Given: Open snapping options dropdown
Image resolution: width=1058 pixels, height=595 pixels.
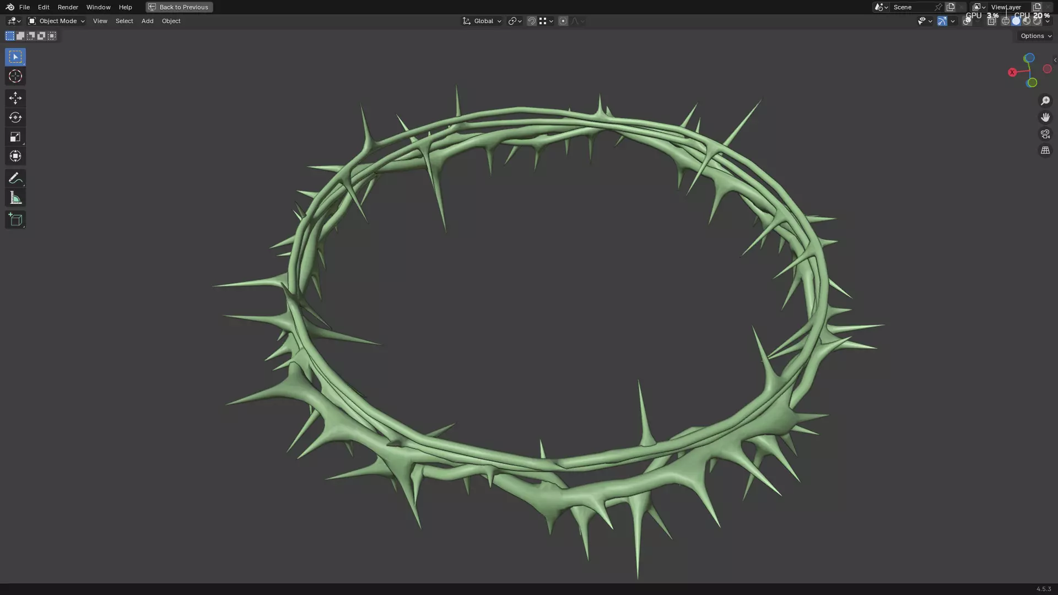Looking at the screenshot, I should click(x=546, y=21).
